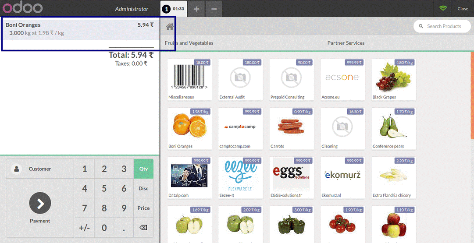Open the Customer selection button
Screen dimensions: 474x243
[40, 169]
